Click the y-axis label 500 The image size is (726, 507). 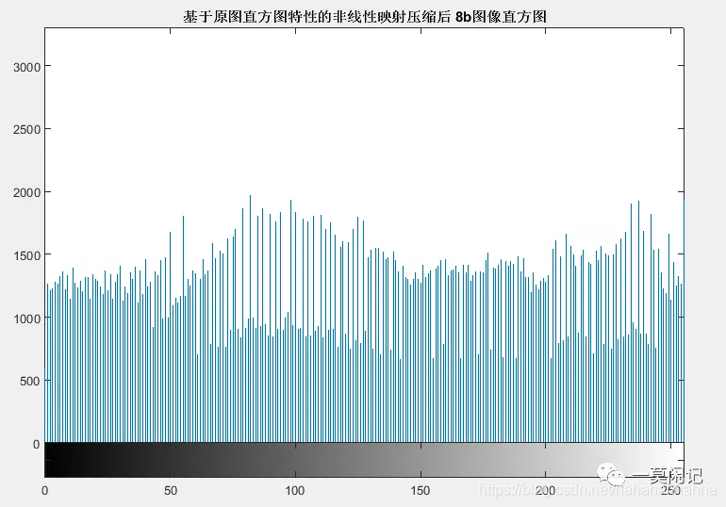coord(30,381)
